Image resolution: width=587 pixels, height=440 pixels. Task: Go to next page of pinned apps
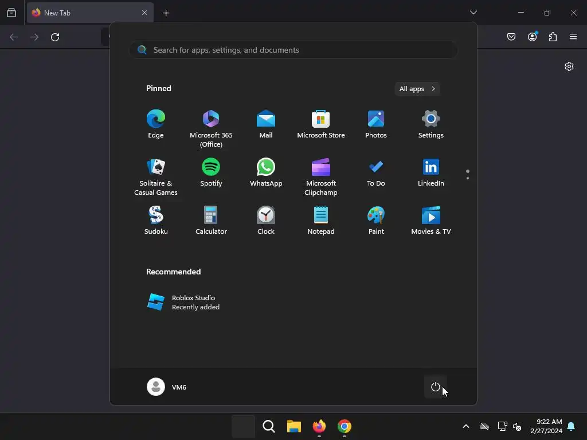[468, 178]
